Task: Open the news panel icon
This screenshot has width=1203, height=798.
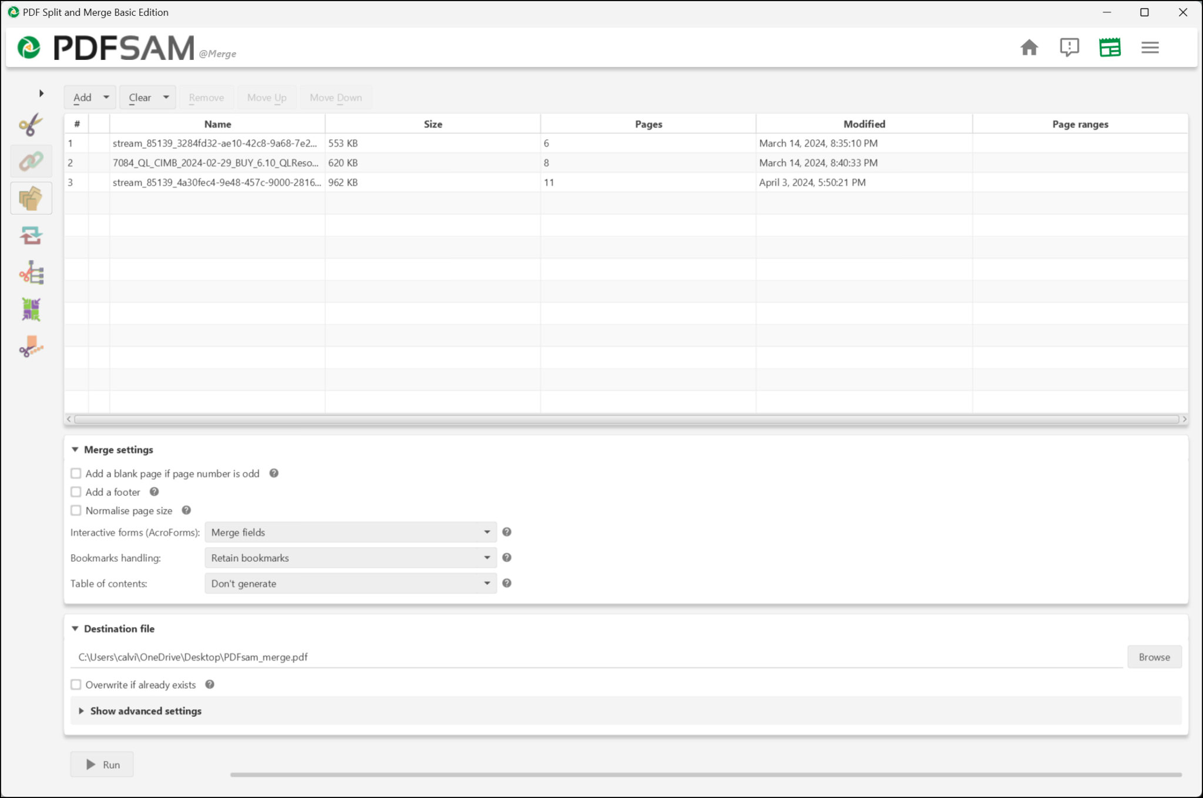Action: tap(1110, 48)
